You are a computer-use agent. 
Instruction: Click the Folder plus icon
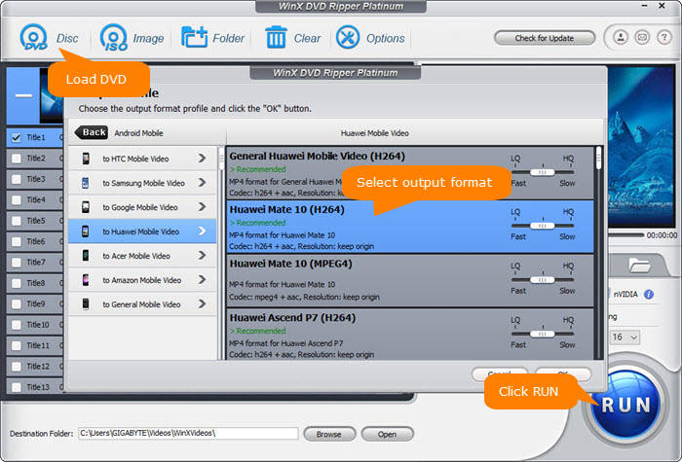(194, 37)
